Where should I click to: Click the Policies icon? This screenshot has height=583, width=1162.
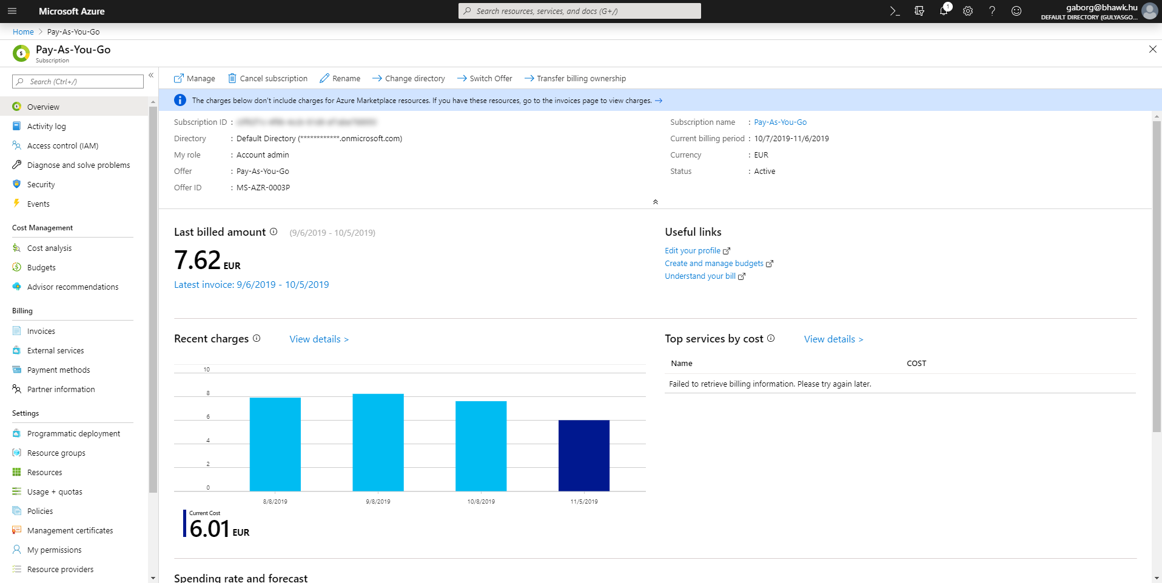pyautogui.click(x=16, y=511)
